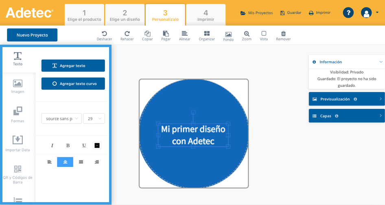The image size is (385, 205).
Task: Select the Texto sidebar tool
Action: coord(17,59)
